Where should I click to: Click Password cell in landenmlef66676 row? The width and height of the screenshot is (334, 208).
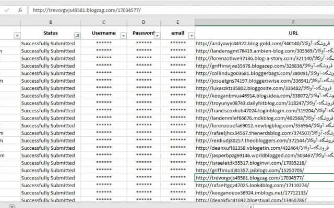coord(144,118)
